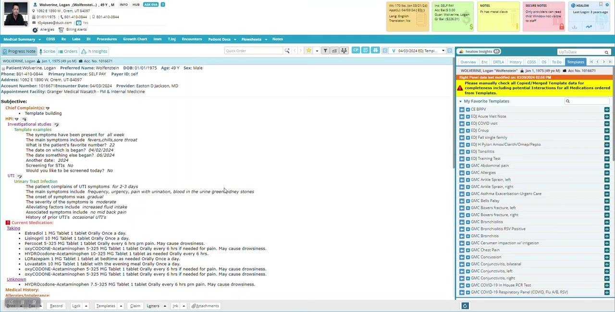Click the red alert icon beside Current Medication
This screenshot has height=312, width=615.
point(8,223)
